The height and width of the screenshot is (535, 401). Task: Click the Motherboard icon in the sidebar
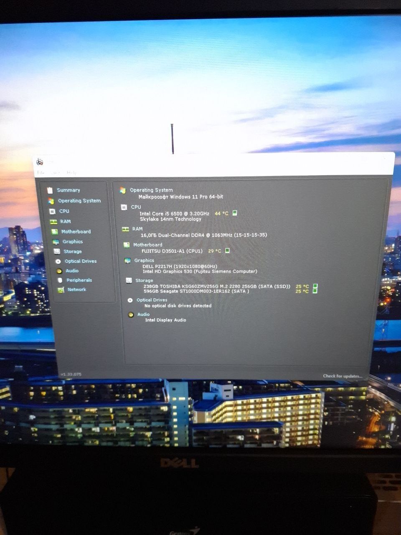click(54, 232)
